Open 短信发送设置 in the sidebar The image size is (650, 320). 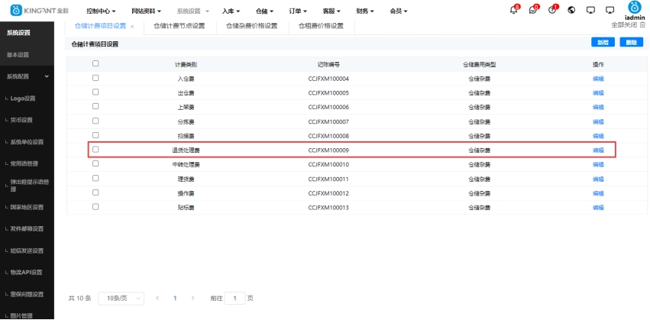[27, 251]
